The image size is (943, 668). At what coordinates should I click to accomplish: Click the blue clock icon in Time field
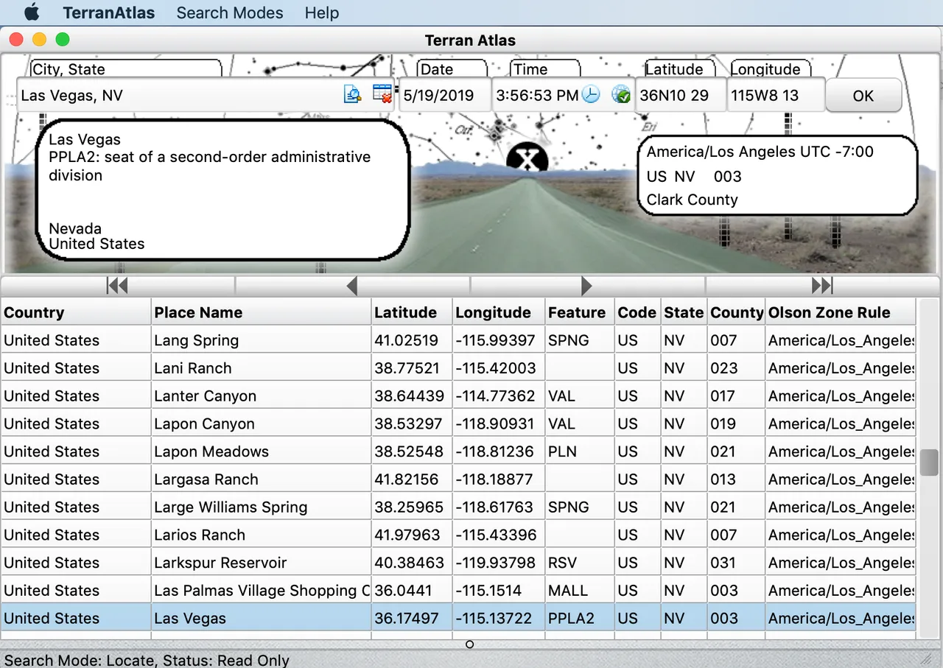pyautogui.click(x=591, y=94)
